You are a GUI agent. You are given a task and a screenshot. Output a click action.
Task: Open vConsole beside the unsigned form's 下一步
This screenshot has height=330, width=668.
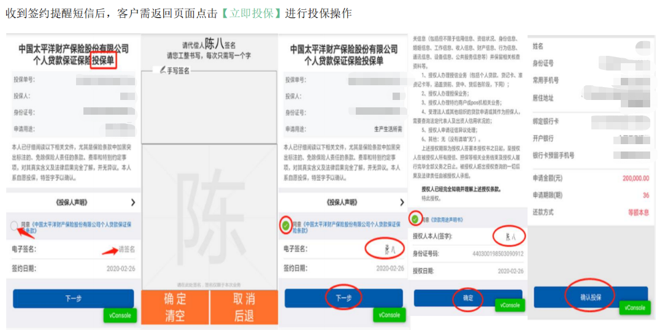coord(120,315)
